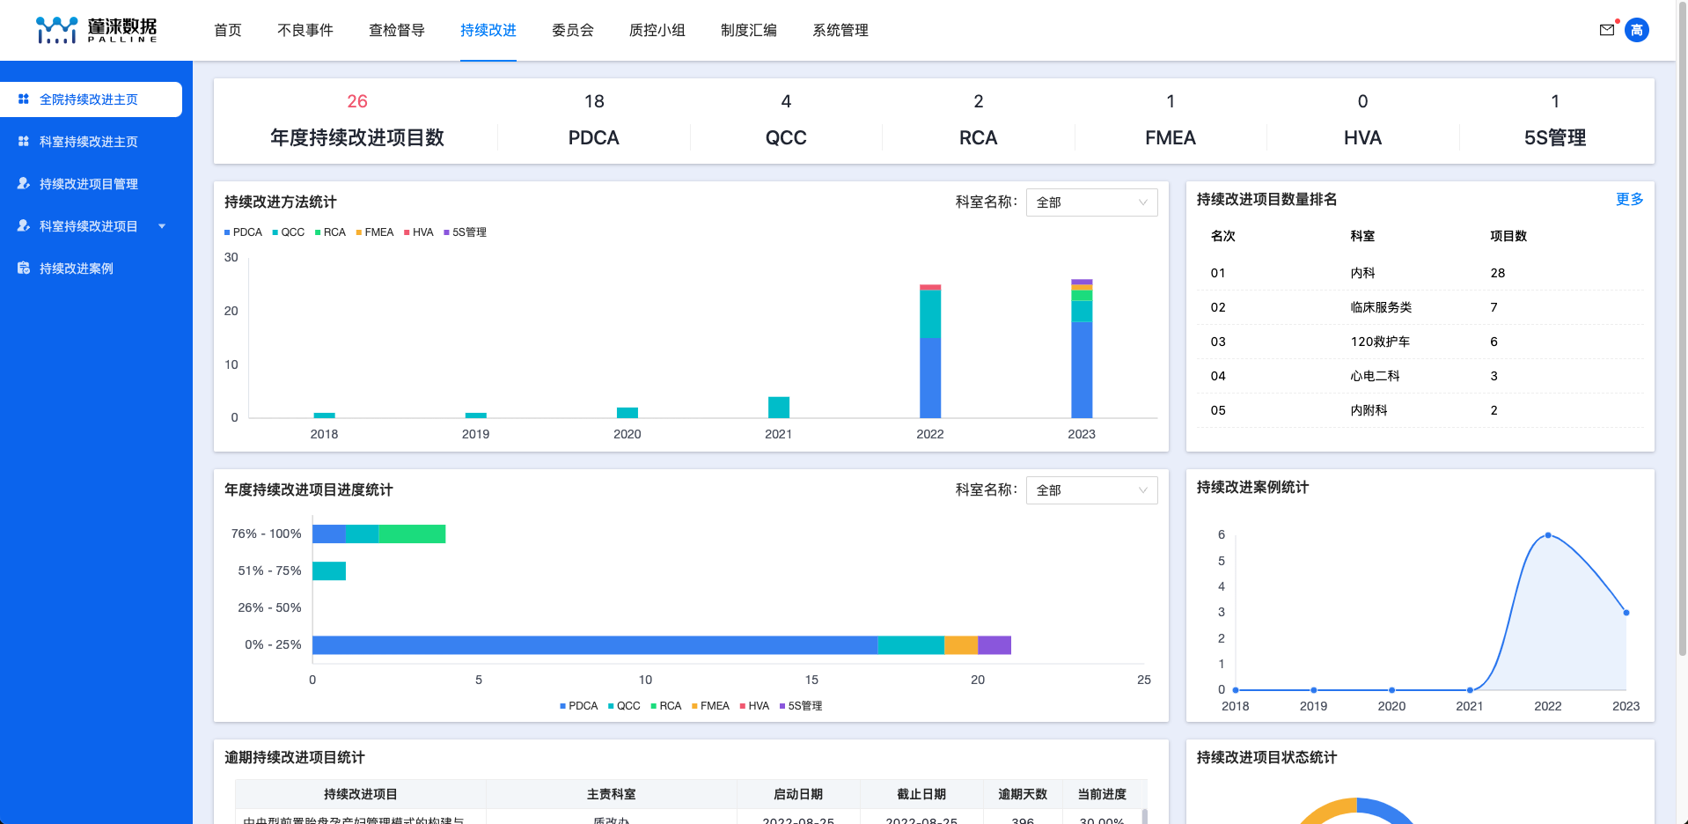
Task: Select the 内科 ranking row
Action: pyautogui.click(x=1420, y=273)
